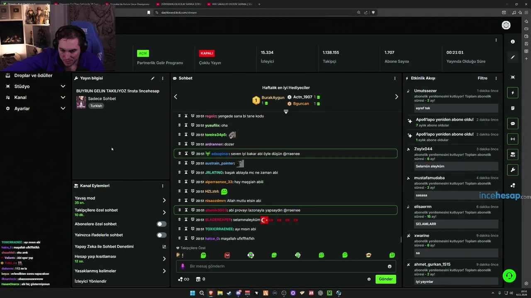Click the red KAPALI multistream badge
The height and width of the screenshot is (298, 531).
(x=207, y=53)
